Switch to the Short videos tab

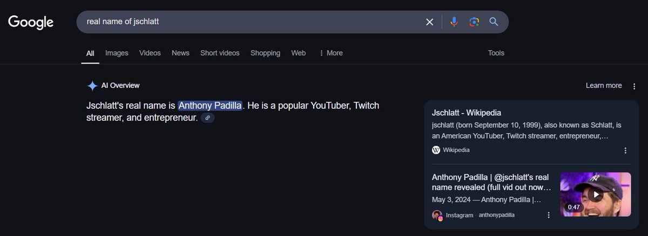point(220,53)
